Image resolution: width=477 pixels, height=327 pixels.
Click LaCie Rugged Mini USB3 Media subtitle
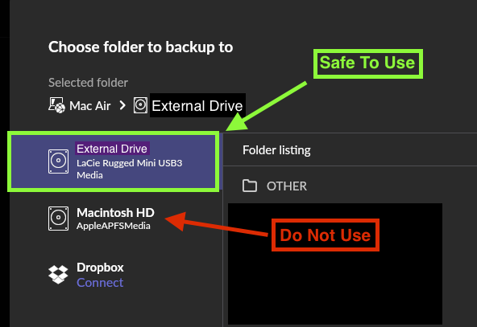click(x=129, y=169)
